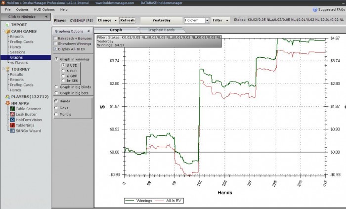This screenshot has height=209, width=346.
Task: Open Tourney Results tree item
Action: (16, 75)
